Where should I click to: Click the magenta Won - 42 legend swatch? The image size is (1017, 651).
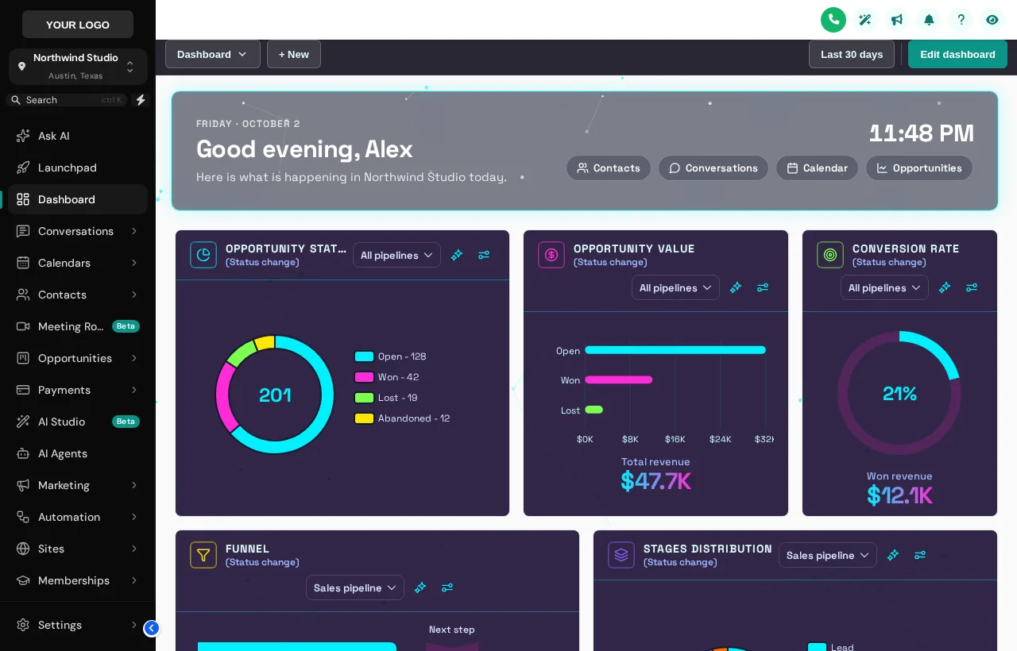(x=365, y=377)
